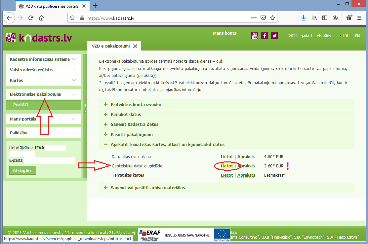Open the Mans konts link
Viewport: 368px width, 244px height.
pyautogui.click(x=225, y=33)
